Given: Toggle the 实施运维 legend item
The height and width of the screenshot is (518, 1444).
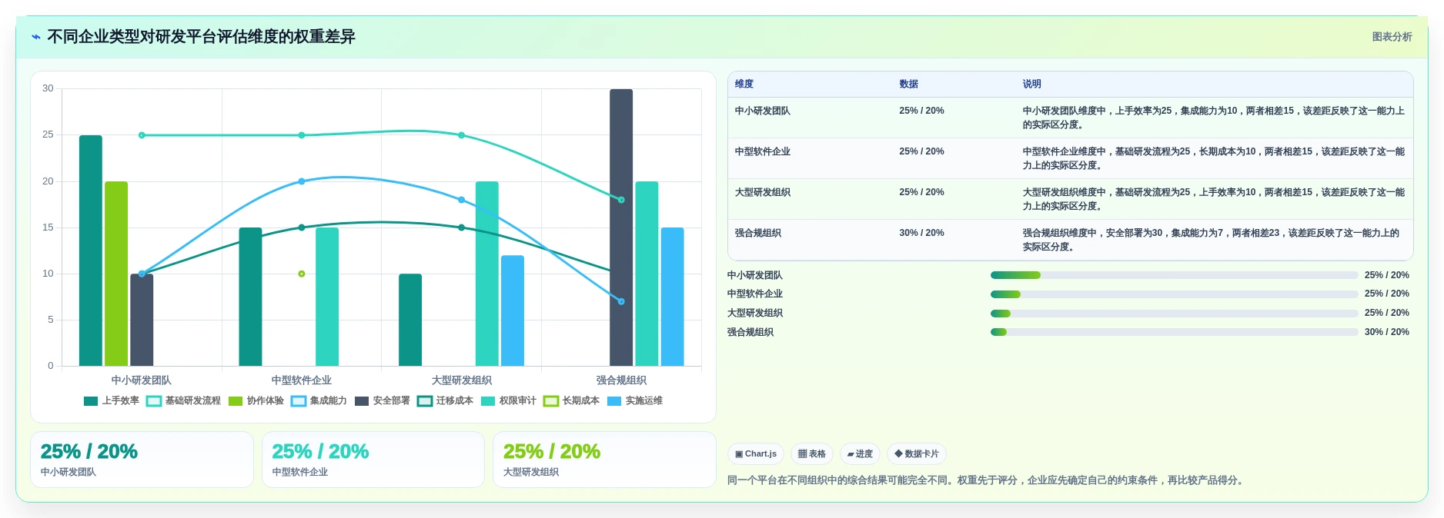Looking at the screenshot, I should point(635,400).
